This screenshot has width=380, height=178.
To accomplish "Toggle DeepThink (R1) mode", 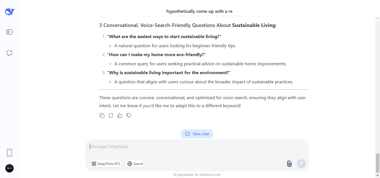I will coord(106,164).
